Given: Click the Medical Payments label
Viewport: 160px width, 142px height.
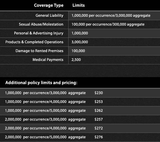Looking at the screenshot, I should point(48,60).
